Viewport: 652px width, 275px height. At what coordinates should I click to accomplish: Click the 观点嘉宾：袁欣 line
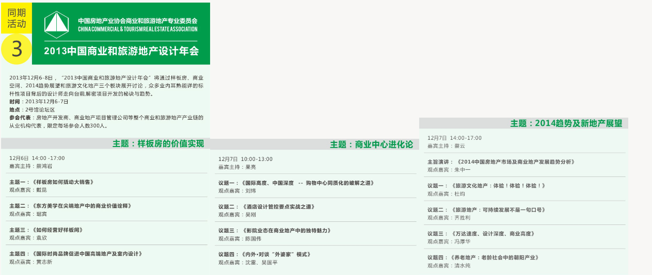click(28, 238)
